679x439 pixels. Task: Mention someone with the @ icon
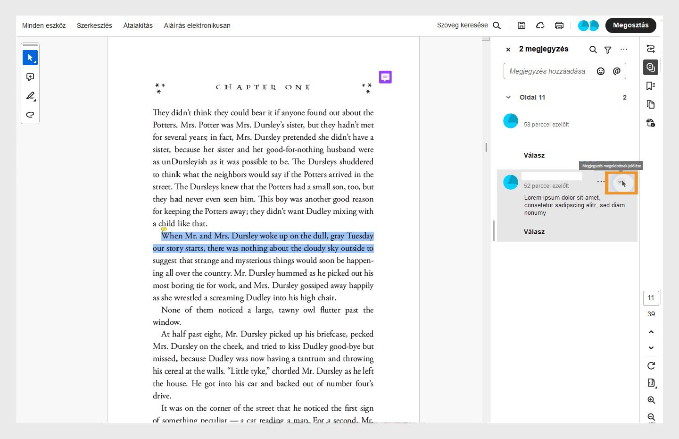[617, 71]
